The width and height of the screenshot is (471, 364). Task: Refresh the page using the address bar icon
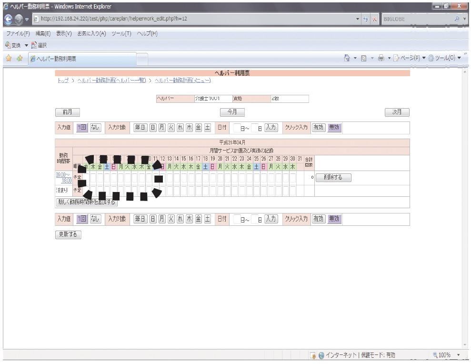(x=365, y=19)
